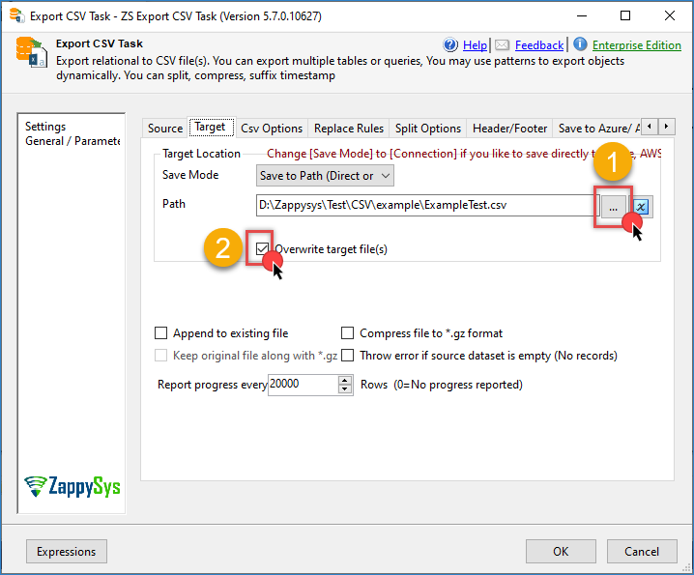
Task: Open the Feedback link
Action: pos(539,45)
